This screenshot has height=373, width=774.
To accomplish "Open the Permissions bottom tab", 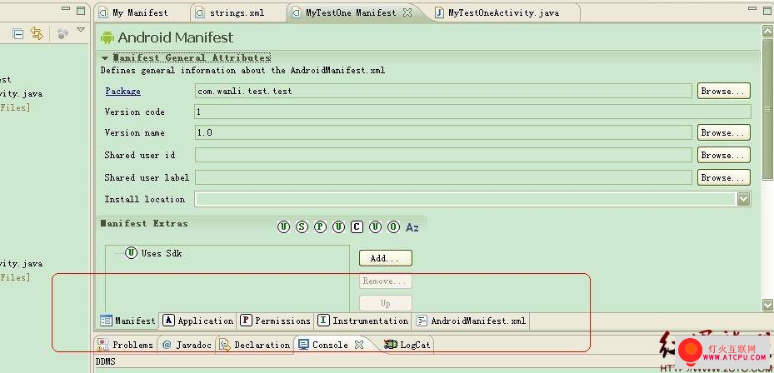I will tap(276, 321).
